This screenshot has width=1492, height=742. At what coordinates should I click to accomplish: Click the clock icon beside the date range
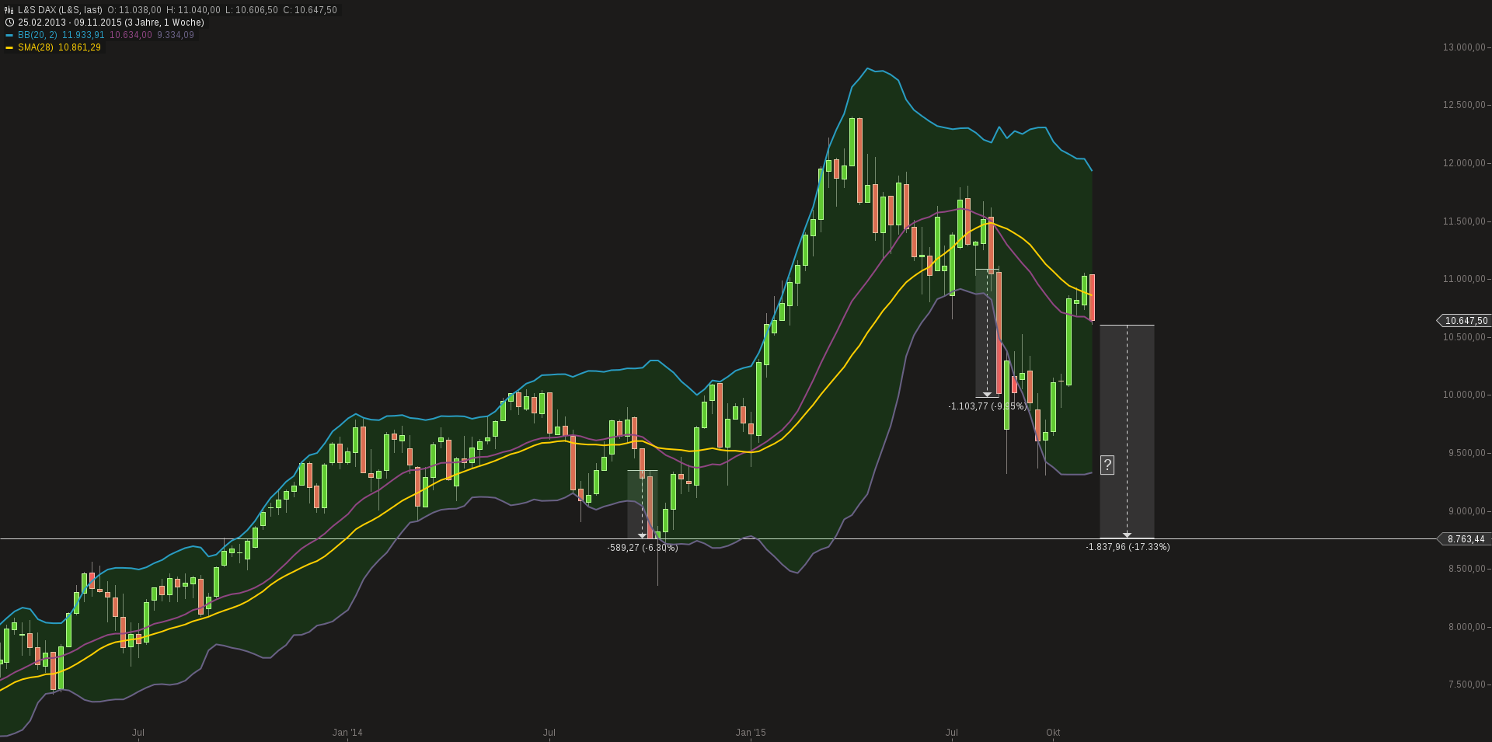[x=9, y=23]
